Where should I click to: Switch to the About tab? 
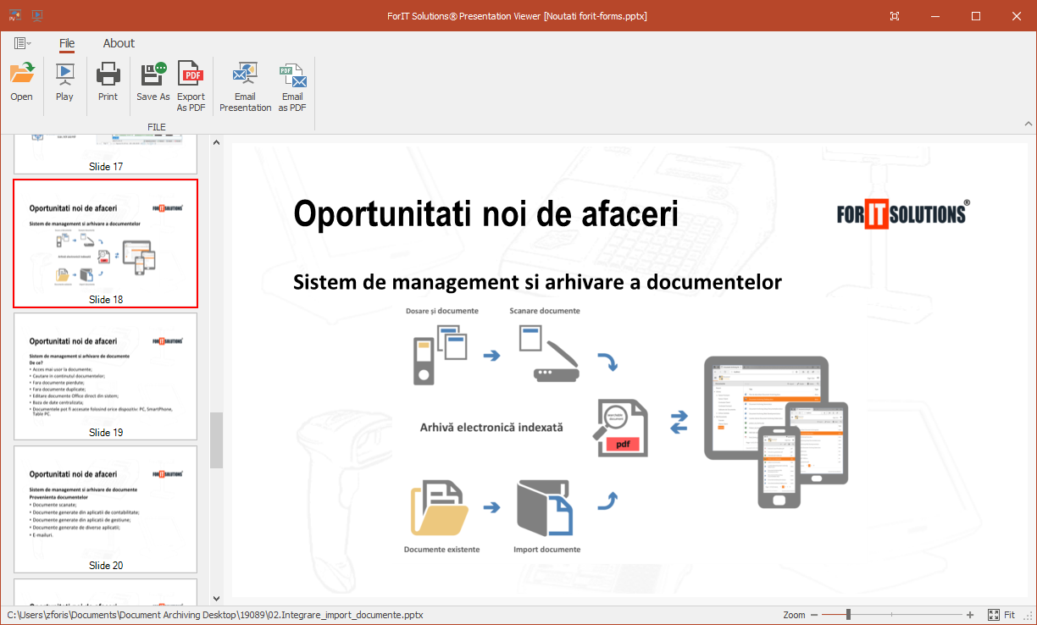(x=119, y=43)
